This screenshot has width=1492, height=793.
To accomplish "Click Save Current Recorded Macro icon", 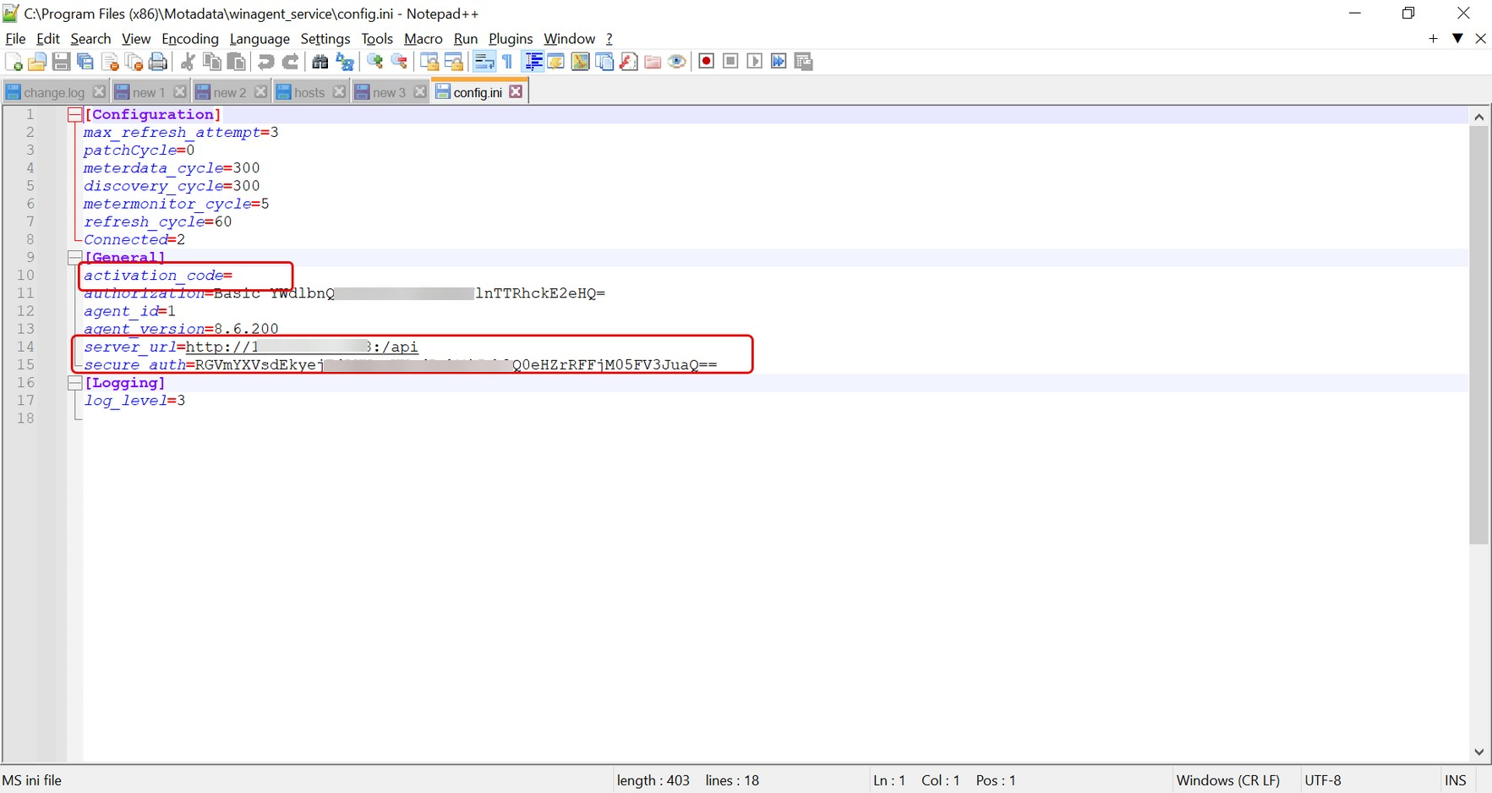I will [x=804, y=62].
